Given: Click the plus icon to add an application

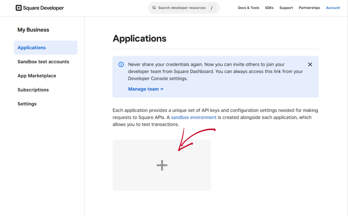Looking at the screenshot, I should click(x=162, y=165).
